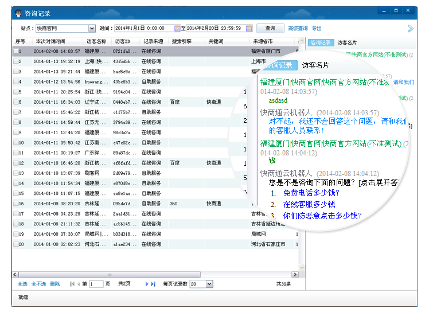
Task: Switch to the 访客名片 tab
Action: pos(347,42)
